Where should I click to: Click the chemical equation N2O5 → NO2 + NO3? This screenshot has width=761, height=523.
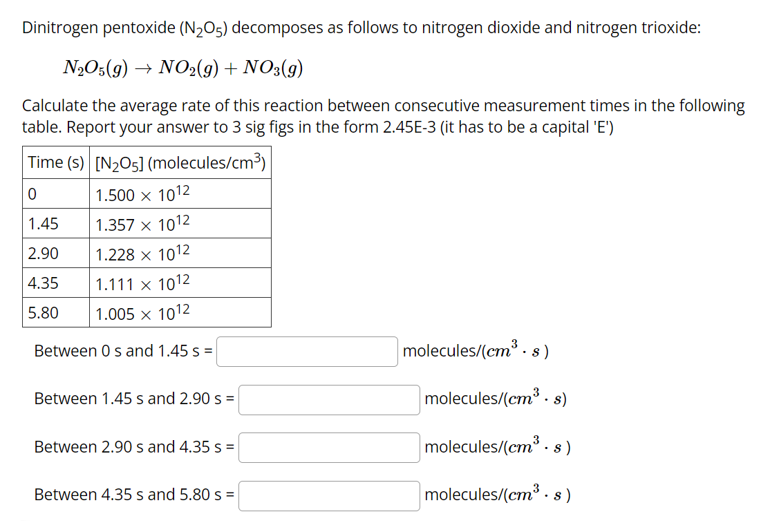[183, 67]
